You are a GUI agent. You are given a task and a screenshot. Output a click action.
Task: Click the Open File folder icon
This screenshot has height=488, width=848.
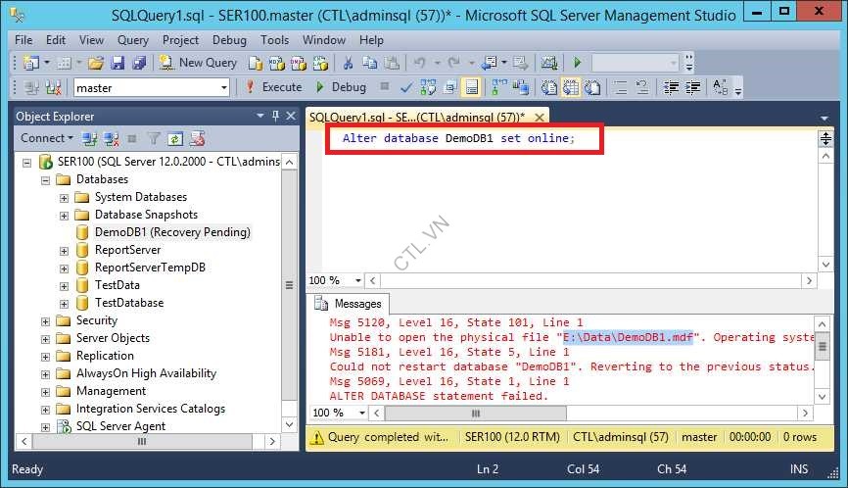pyautogui.click(x=95, y=63)
